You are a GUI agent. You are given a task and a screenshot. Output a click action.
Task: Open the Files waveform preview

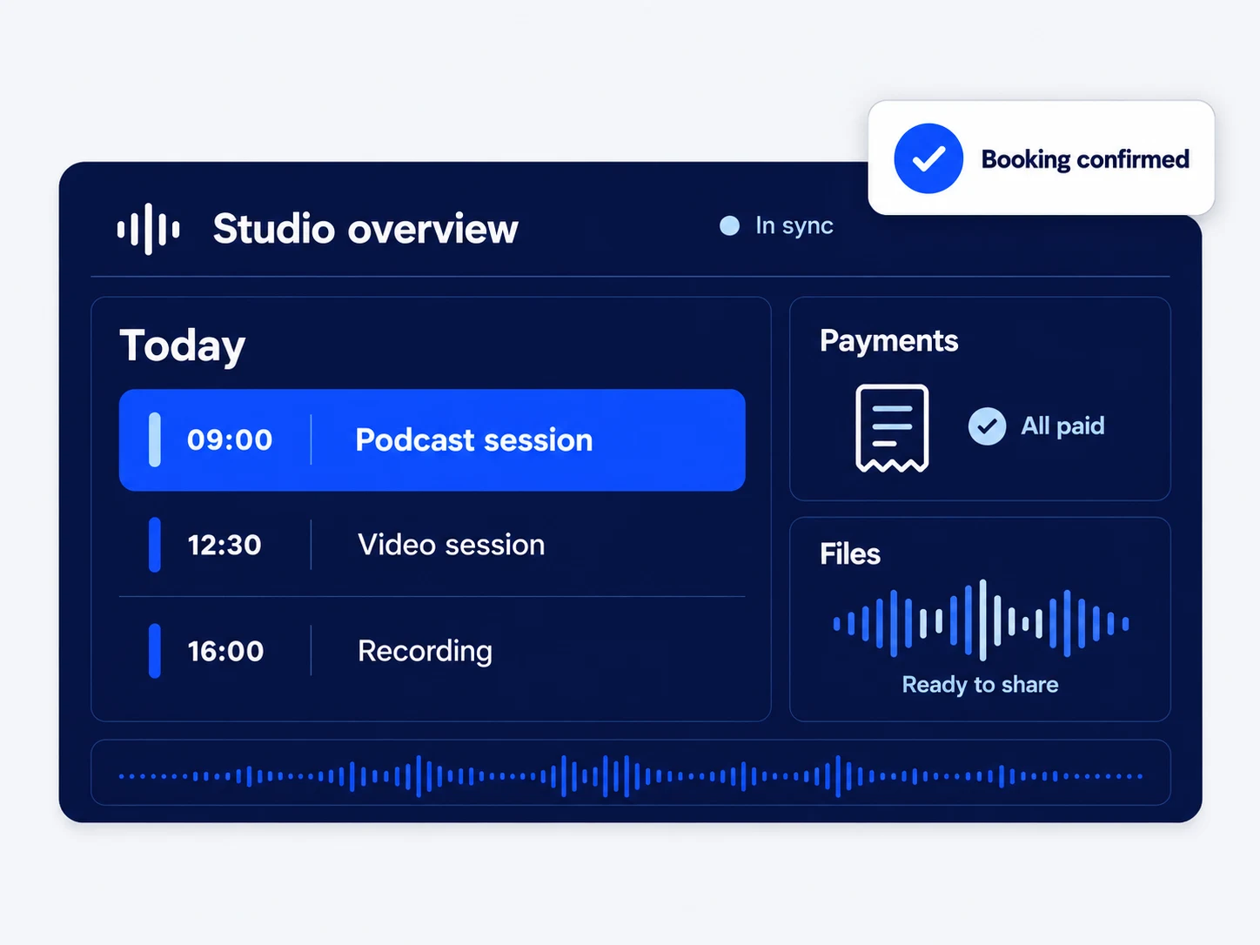coord(981,621)
